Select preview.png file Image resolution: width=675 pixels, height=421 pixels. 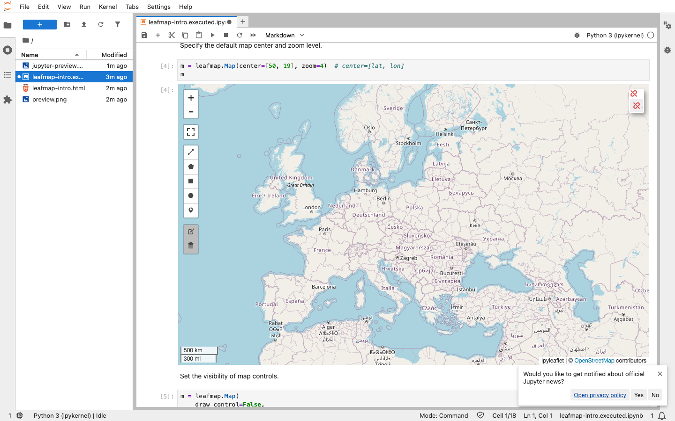point(74,99)
